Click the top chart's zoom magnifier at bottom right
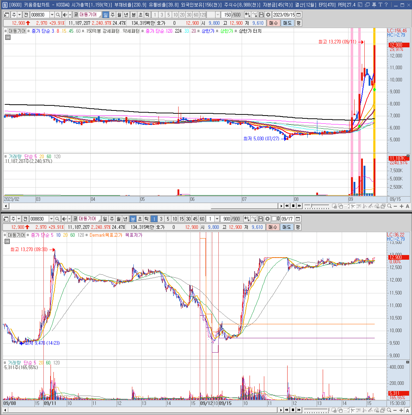412x415 pixels. click(389, 206)
